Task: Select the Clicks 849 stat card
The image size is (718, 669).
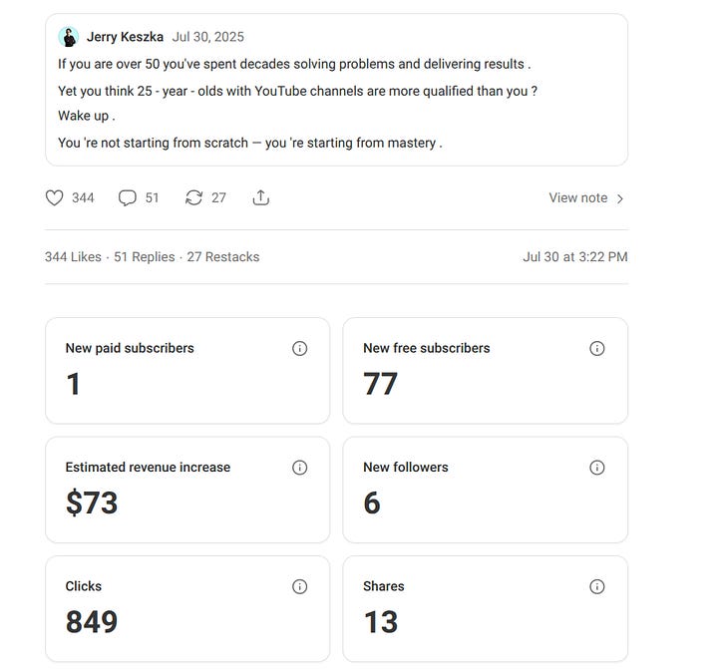Action: click(x=186, y=608)
